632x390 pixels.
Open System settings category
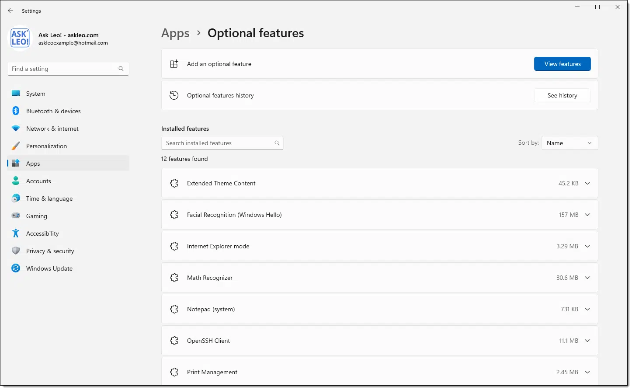point(68,94)
